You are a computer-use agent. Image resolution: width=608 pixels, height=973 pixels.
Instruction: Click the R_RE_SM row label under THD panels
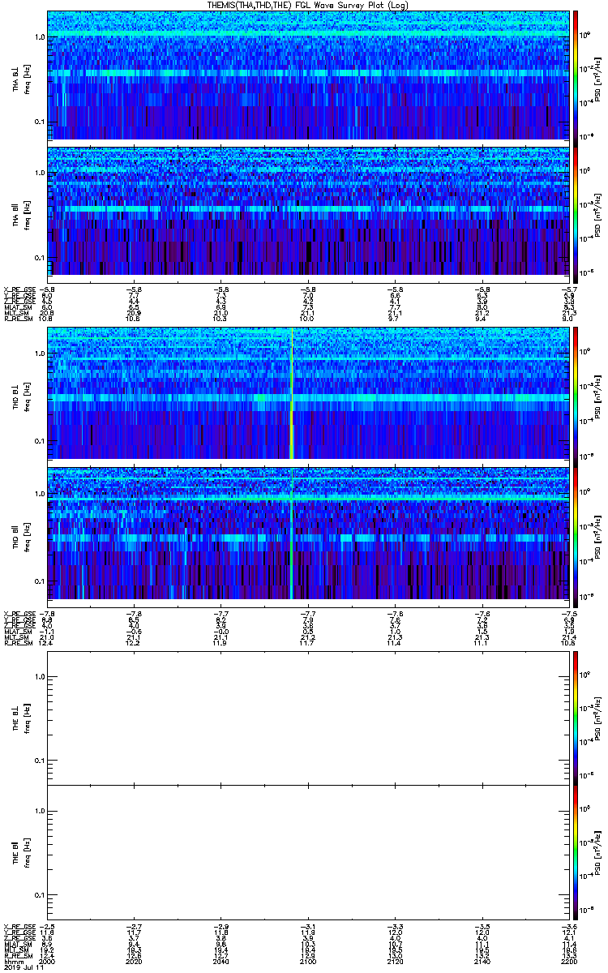[18, 642]
